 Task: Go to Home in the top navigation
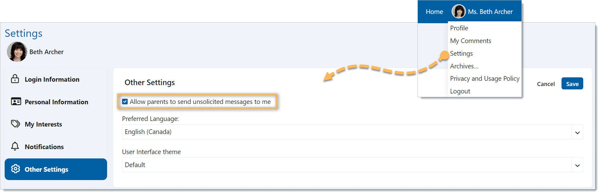point(434,12)
